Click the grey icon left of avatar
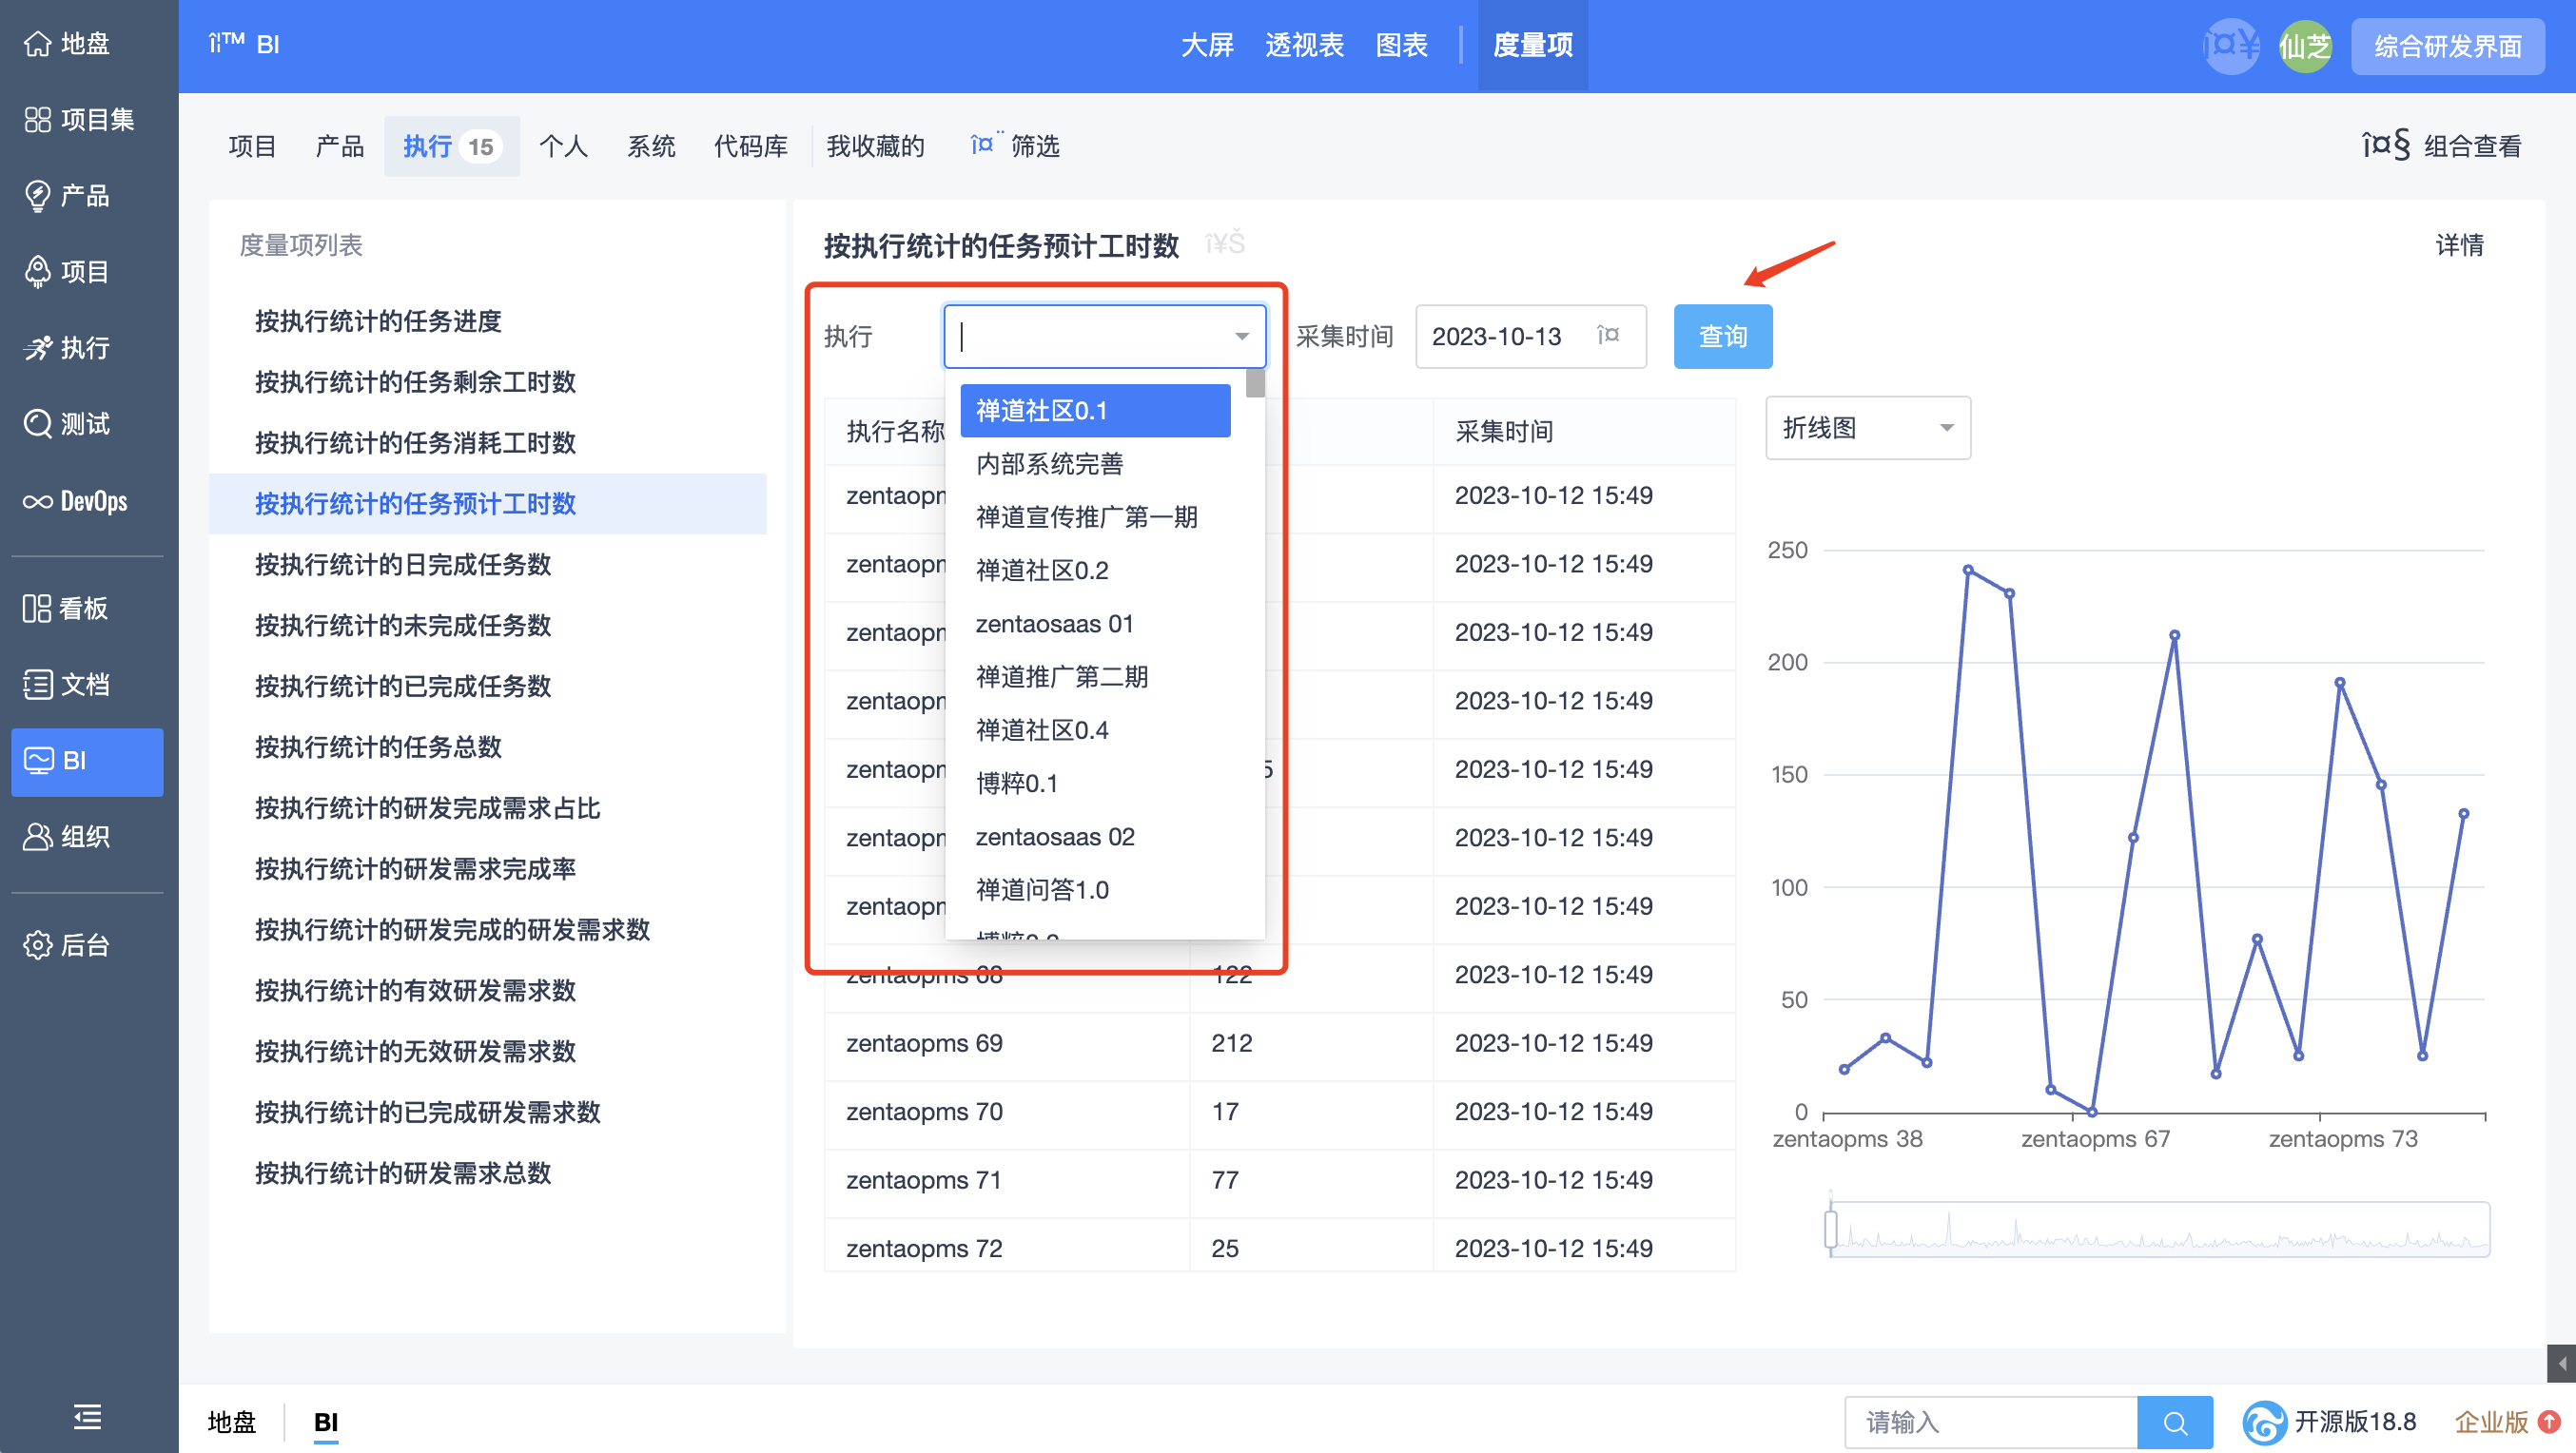The width and height of the screenshot is (2576, 1453). coord(2230,46)
